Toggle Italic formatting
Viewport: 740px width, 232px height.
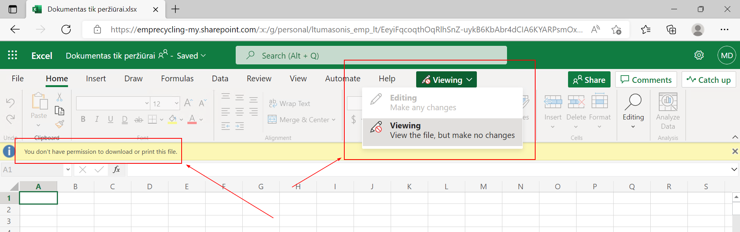coord(97,119)
